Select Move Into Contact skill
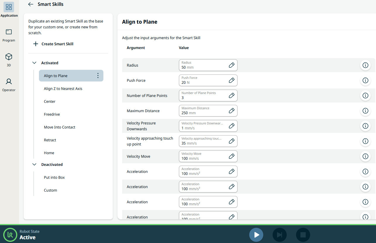Image resolution: width=376 pixels, height=243 pixels. pos(59,127)
